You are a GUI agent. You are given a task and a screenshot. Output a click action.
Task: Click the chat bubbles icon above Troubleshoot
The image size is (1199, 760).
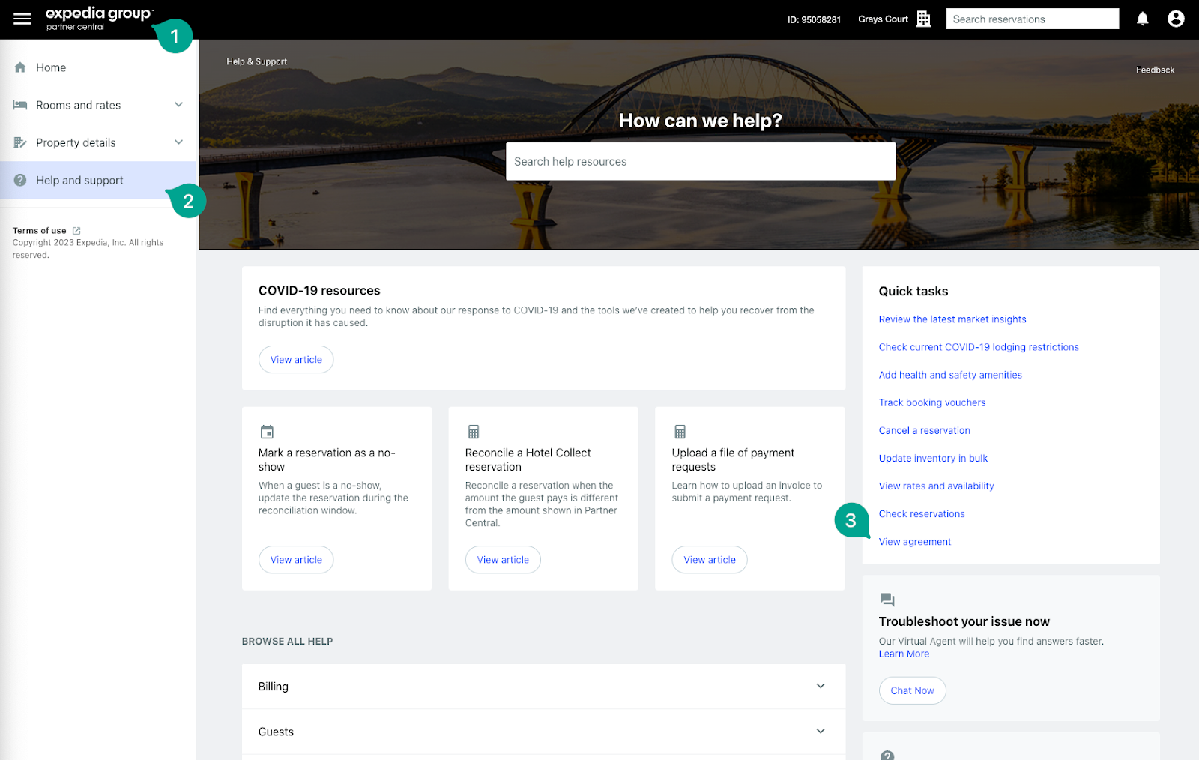[x=887, y=600]
